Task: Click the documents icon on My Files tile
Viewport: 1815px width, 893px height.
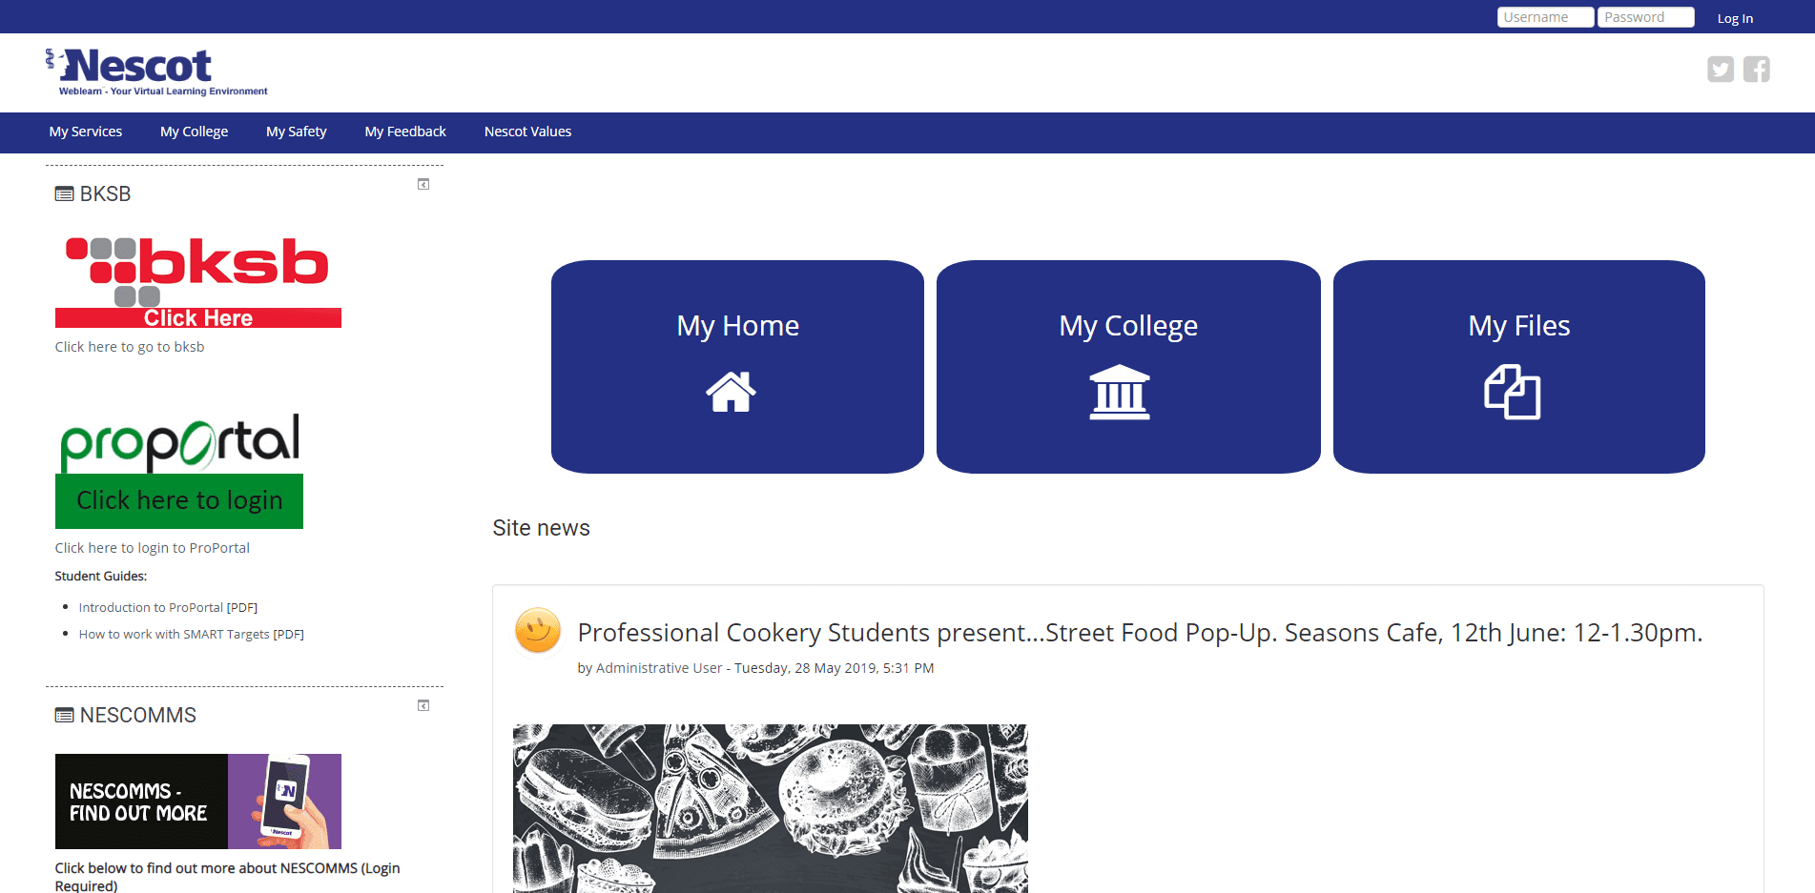Action: 1513,392
